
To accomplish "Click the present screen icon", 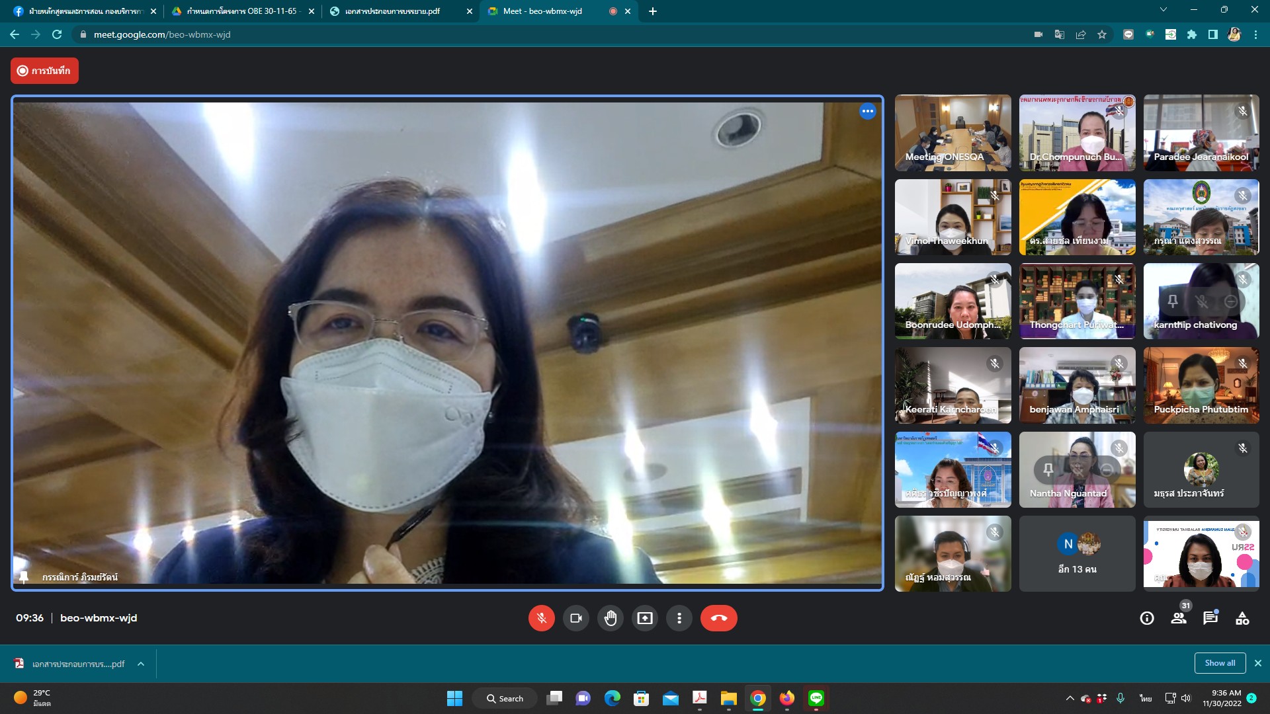I will coord(644,618).
